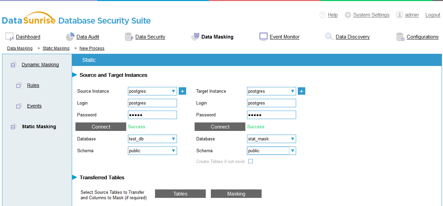Click the source Password input field
This screenshot has height=206, width=443.
[152, 115]
